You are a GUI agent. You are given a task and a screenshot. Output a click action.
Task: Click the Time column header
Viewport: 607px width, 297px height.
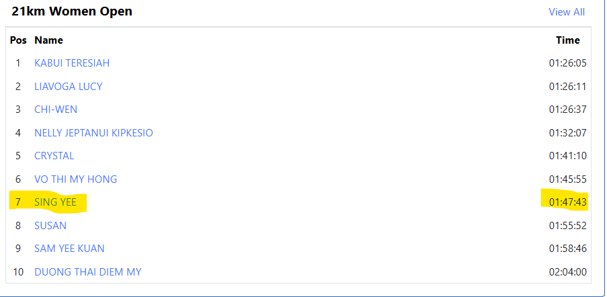point(567,40)
